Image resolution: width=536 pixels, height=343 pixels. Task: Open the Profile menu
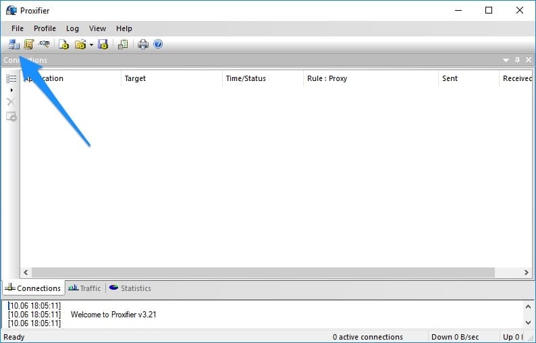tap(45, 28)
